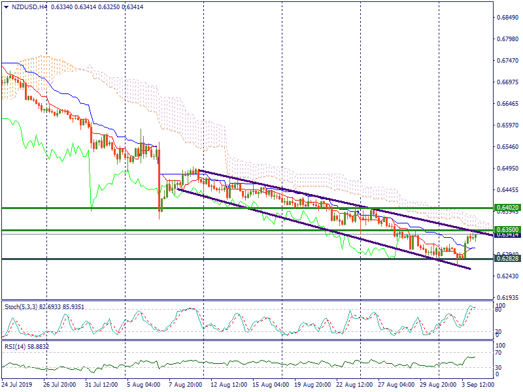Click the 24 Jul 2019 date label
Viewport: 523px width, 392px height.
pyautogui.click(x=18, y=386)
